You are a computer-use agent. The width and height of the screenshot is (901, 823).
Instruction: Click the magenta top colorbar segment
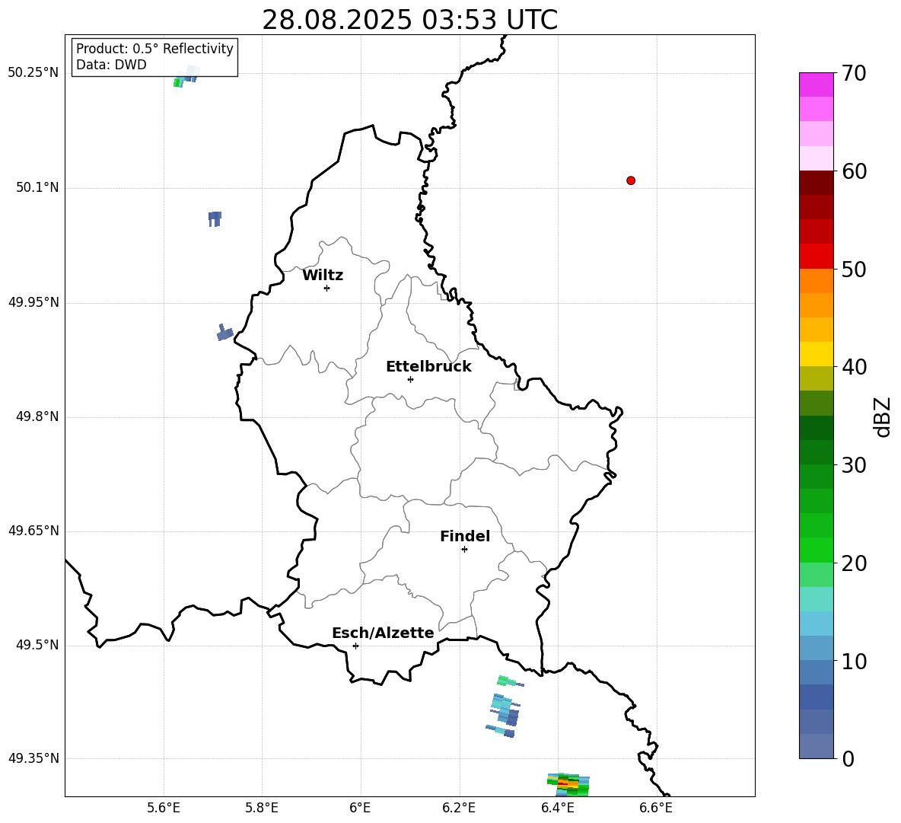click(816, 85)
